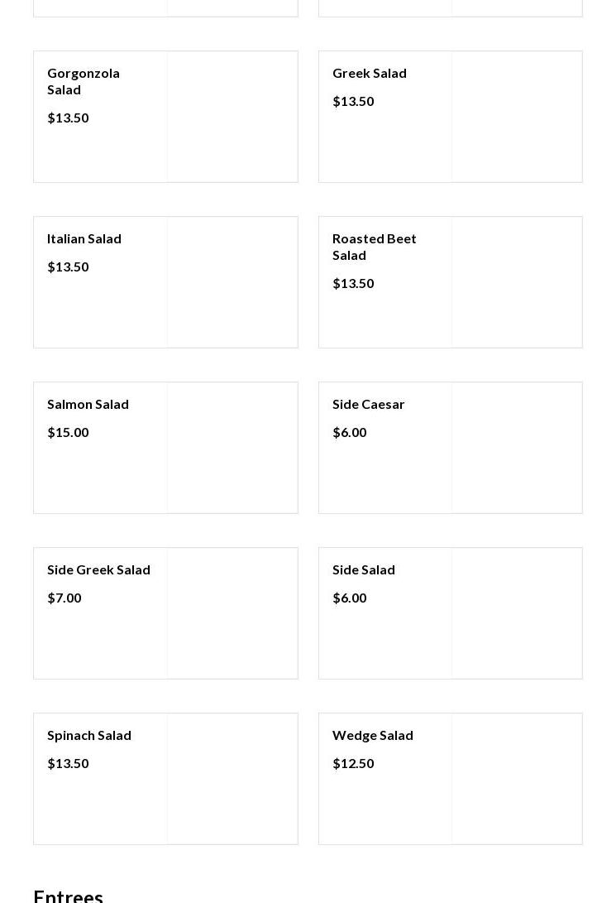Open the Wedge Salad menu item
This screenshot has height=903, width=616.
(x=373, y=735)
